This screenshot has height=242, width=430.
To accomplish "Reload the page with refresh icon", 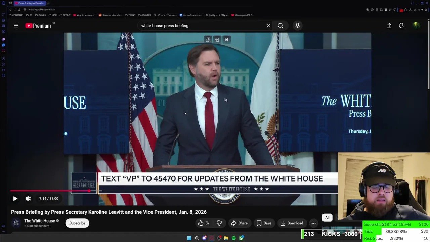I will (19, 10).
